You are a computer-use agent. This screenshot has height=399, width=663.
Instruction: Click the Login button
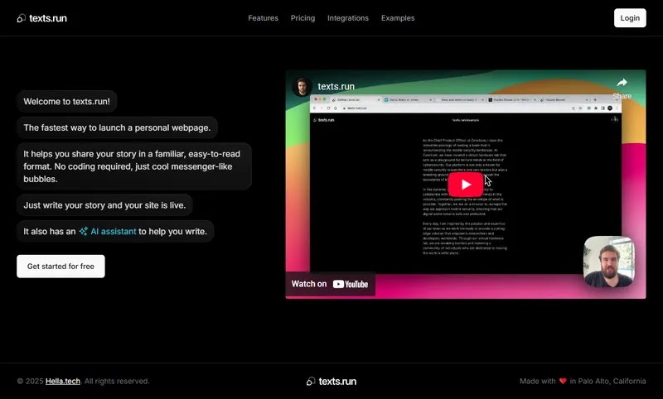click(x=630, y=18)
